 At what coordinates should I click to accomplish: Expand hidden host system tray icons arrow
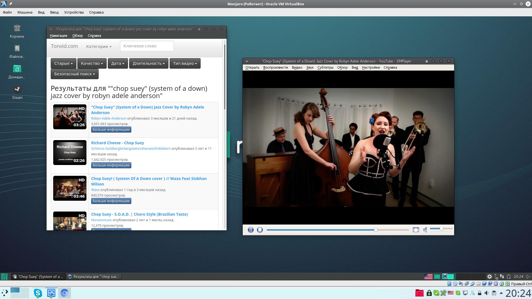pos(501,293)
